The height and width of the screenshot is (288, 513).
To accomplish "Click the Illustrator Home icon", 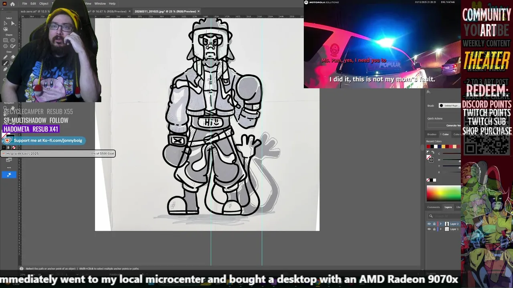I will 12,4.
